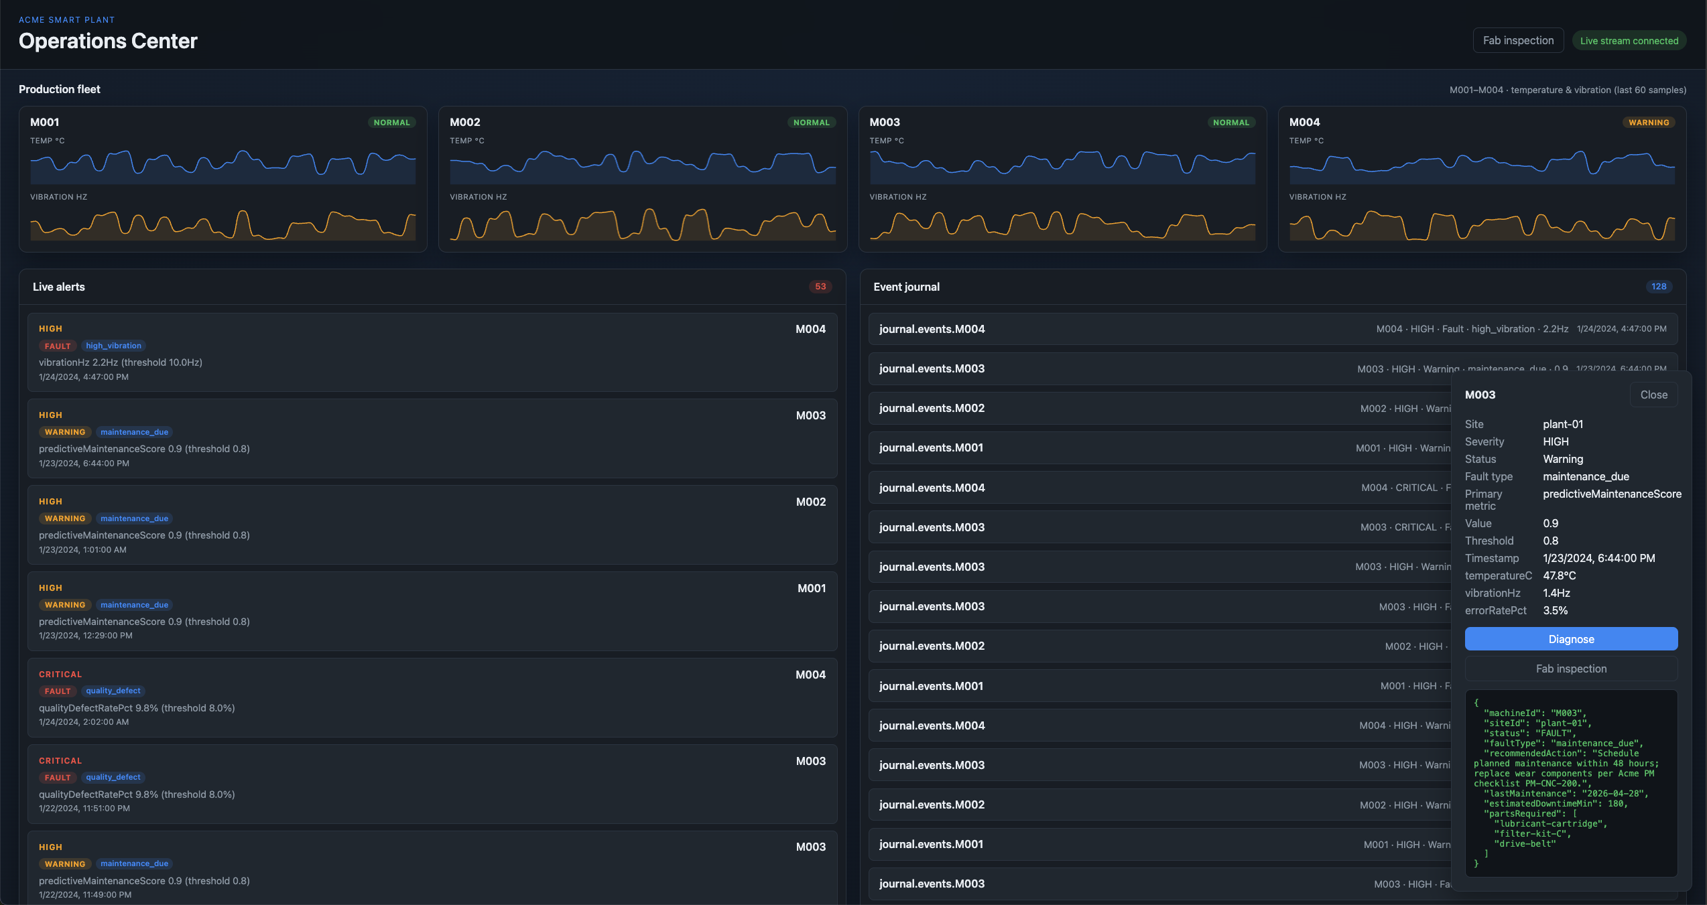Open the M004 machine card with WARNING badge
This screenshot has height=905, width=1707.
point(1482,179)
